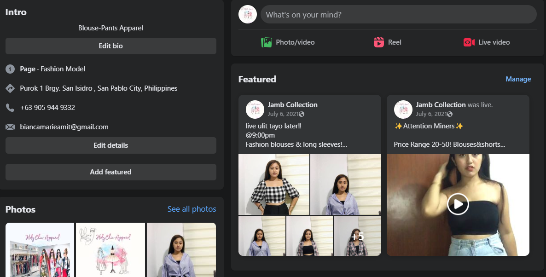Open July 6, 2021 date on was live post
The height and width of the screenshot is (277, 546).
431,114
